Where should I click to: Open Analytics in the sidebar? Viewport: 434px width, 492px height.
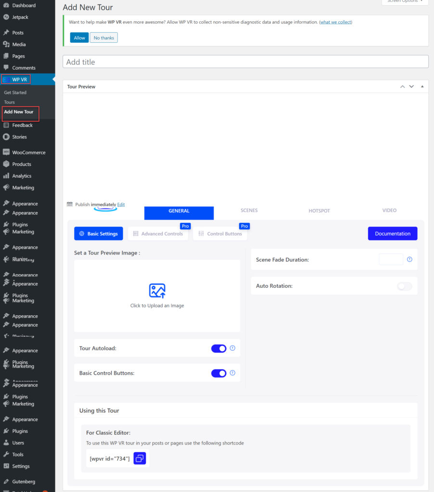pos(17,176)
